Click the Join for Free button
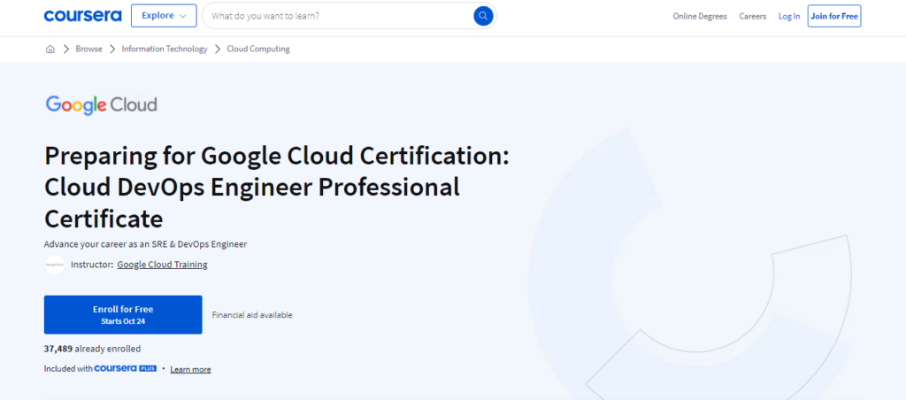 [833, 16]
